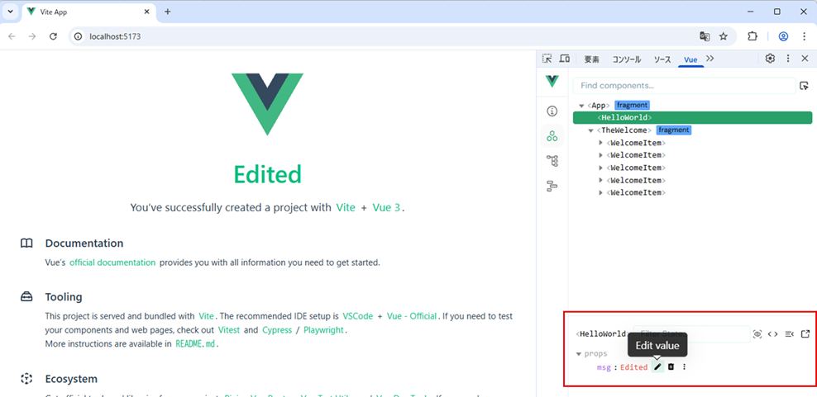This screenshot has height=397, width=817.
Task: Reload the page
Action: [53, 36]
